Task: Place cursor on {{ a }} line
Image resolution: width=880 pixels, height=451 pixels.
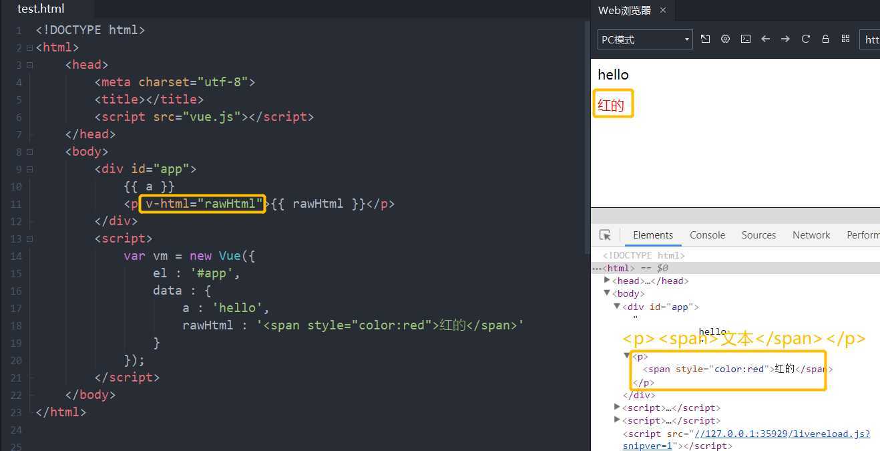Action: [x=149, y=186]
